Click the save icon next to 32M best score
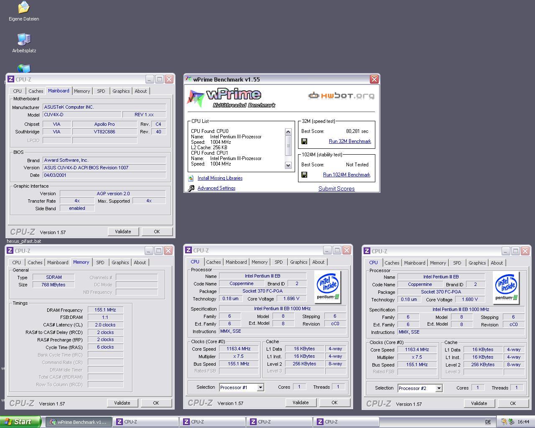 point(304,141)
